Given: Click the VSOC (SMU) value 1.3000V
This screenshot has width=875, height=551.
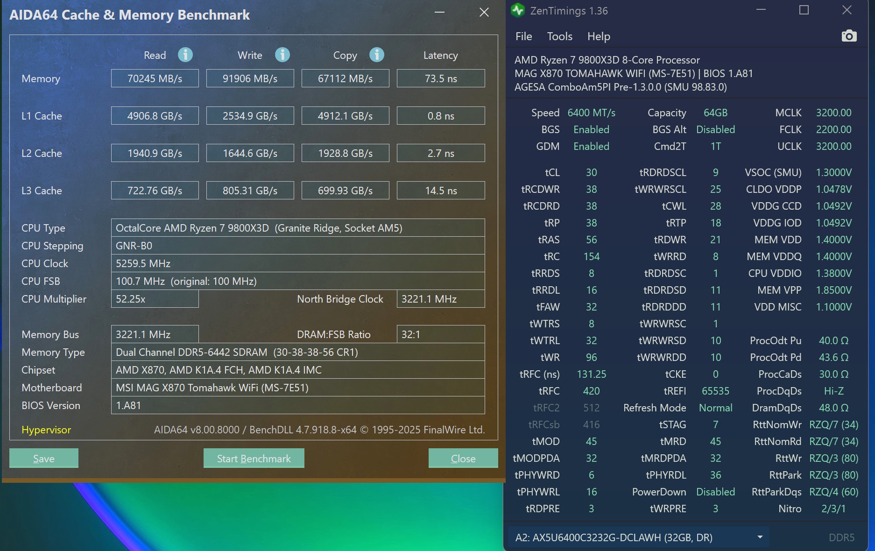Looking at the screenshot, I should point(833,172).
